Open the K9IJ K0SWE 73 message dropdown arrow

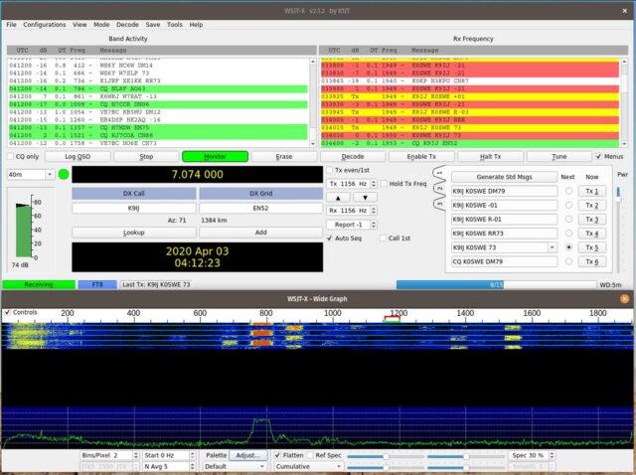(x=553, y=247)
